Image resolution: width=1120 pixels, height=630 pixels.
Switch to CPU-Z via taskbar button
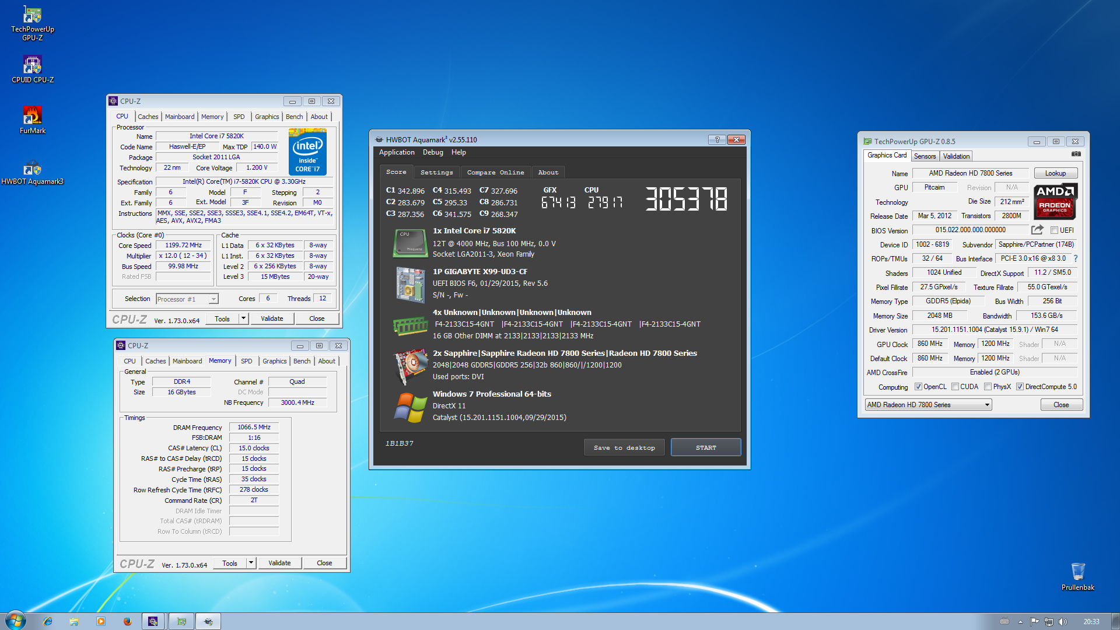pos(153,622)
